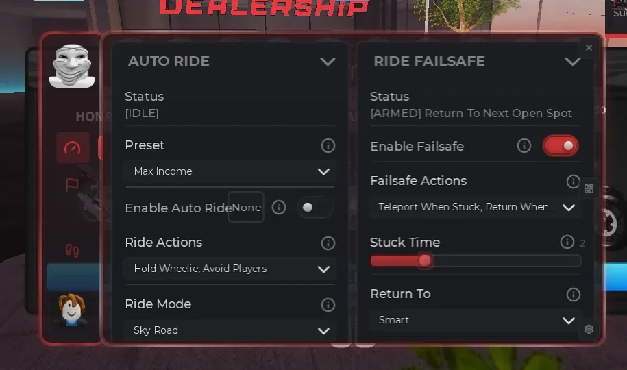The image size is (627, 370).
Task: Open the settings gear icon
Action: pyautogui.click(x=589, y=329)
